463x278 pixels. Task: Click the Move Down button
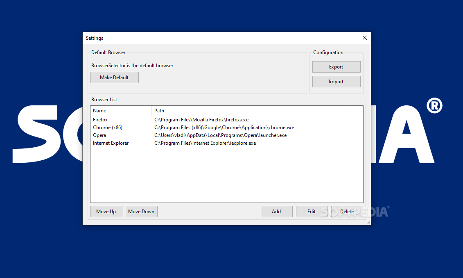[x=142, y=212]
